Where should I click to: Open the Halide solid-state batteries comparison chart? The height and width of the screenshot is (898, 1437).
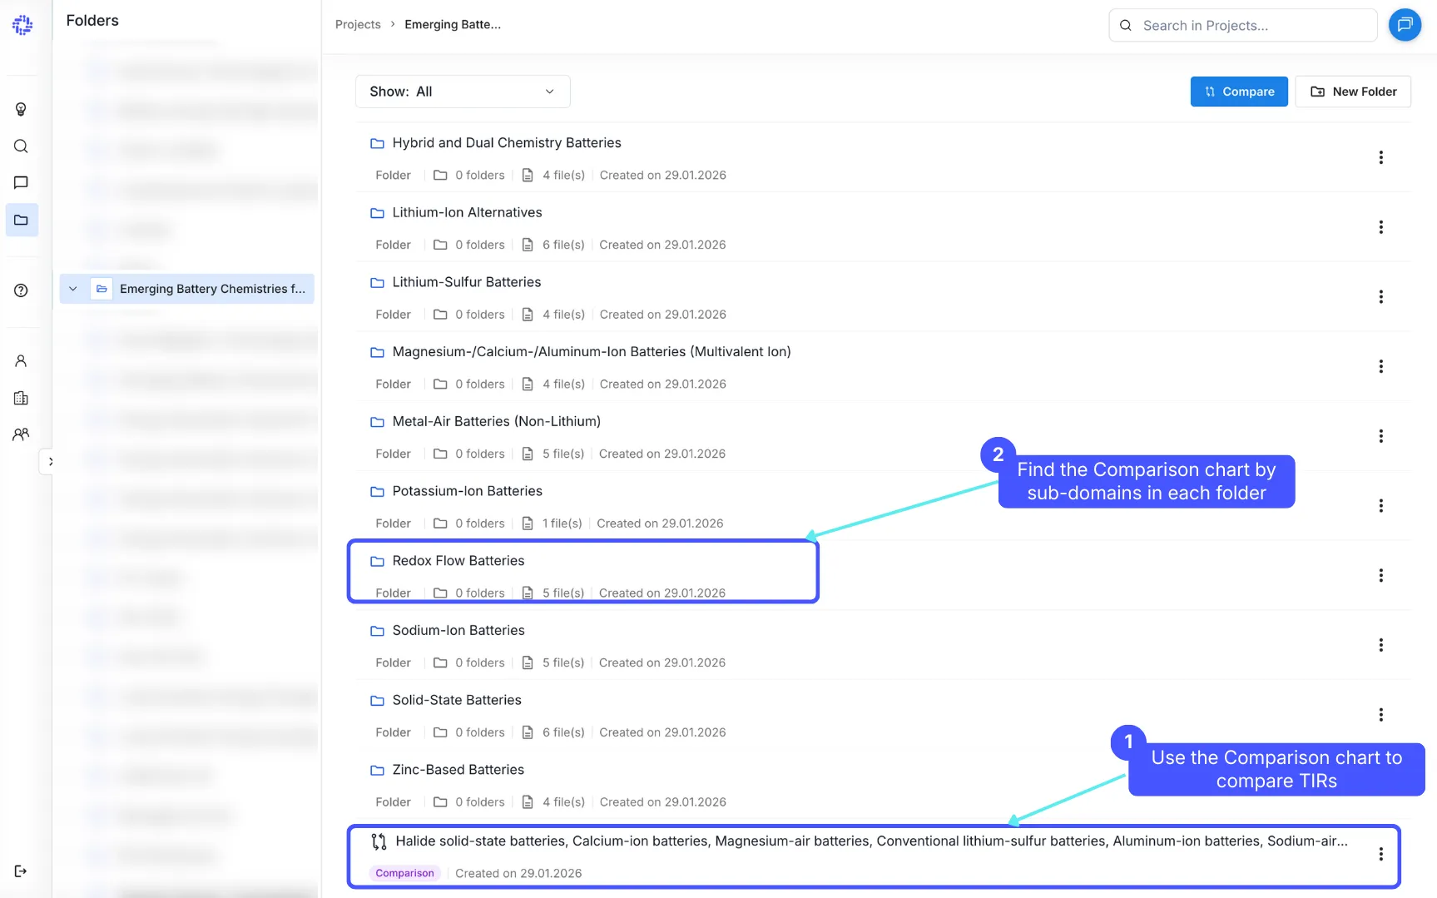click(871, 841)
